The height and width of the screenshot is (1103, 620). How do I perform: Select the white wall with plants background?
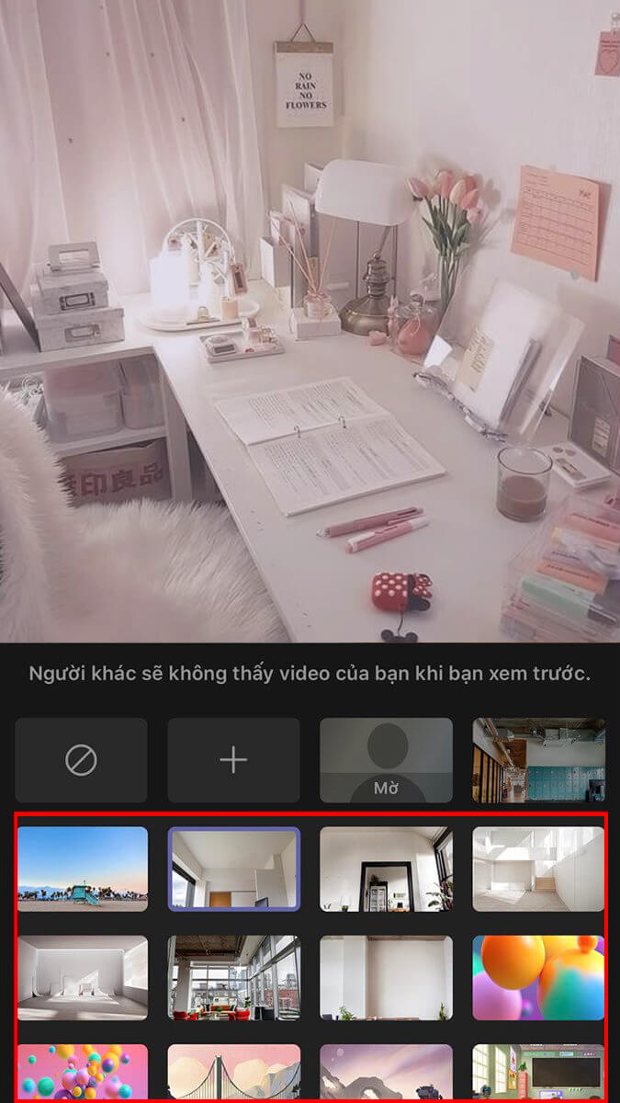386,977
